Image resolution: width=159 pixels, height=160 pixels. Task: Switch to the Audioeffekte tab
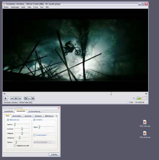click(9, 111)
